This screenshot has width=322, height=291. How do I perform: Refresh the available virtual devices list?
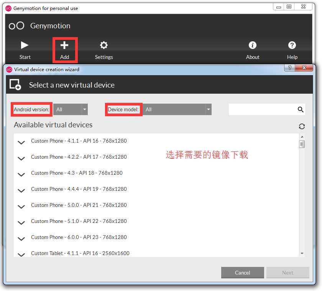click(302, 126)
